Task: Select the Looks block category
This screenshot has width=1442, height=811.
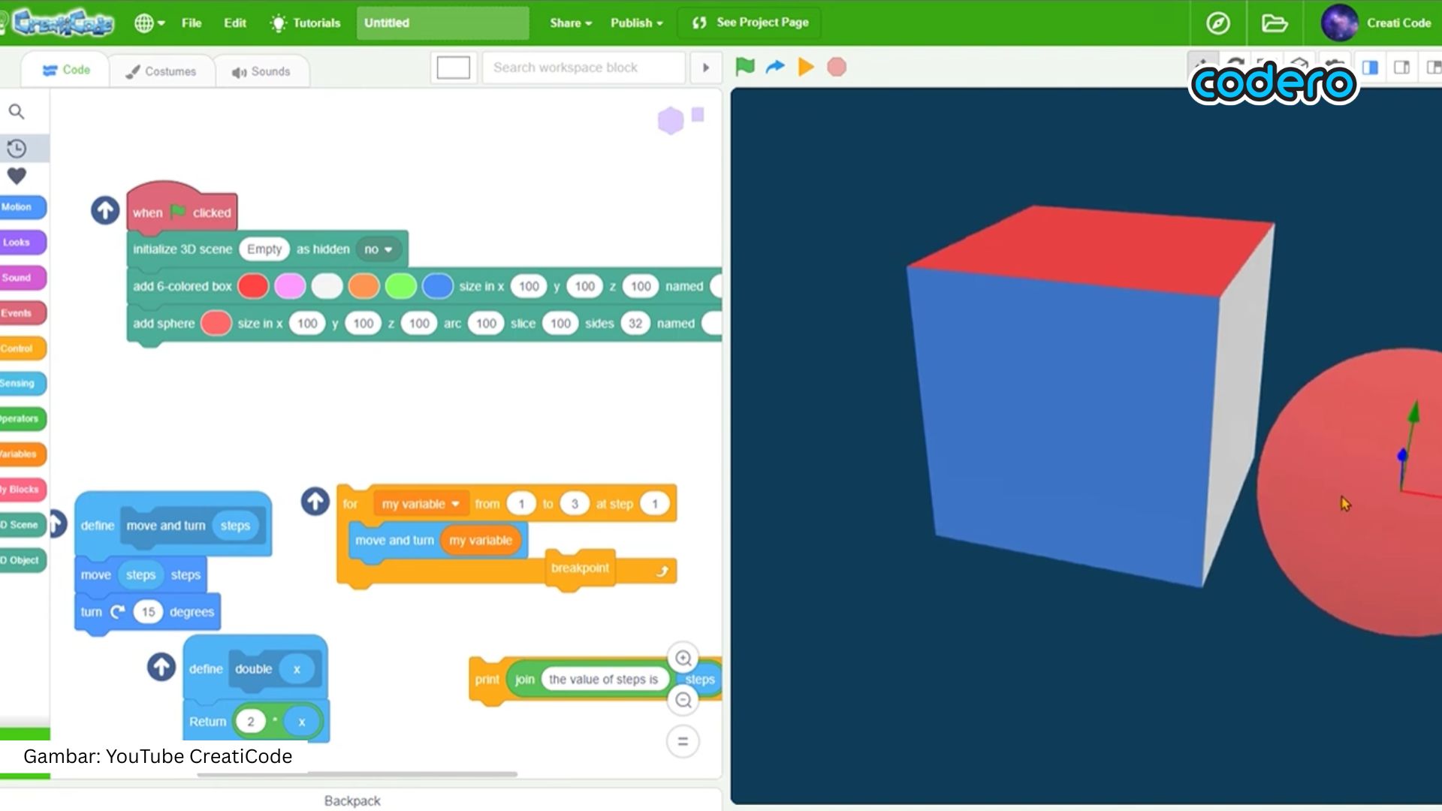Action: [x=21, y=243]
